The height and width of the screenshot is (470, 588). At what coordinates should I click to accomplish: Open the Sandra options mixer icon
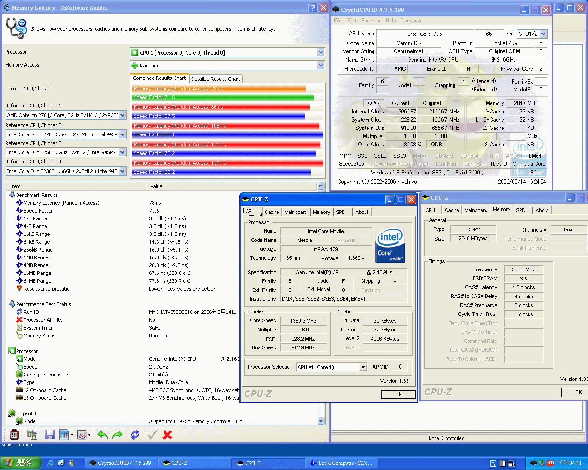[x=14, y=434]
